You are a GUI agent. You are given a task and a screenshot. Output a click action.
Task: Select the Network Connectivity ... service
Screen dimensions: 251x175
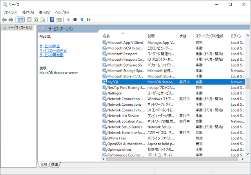click(126, 110)
